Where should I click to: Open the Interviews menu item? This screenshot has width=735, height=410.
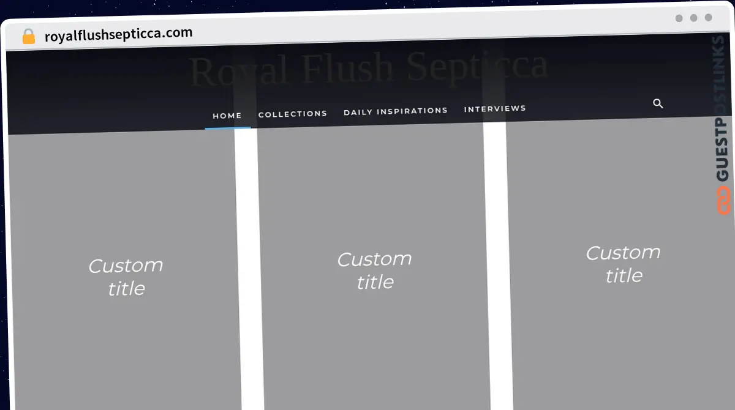[495, 108]
